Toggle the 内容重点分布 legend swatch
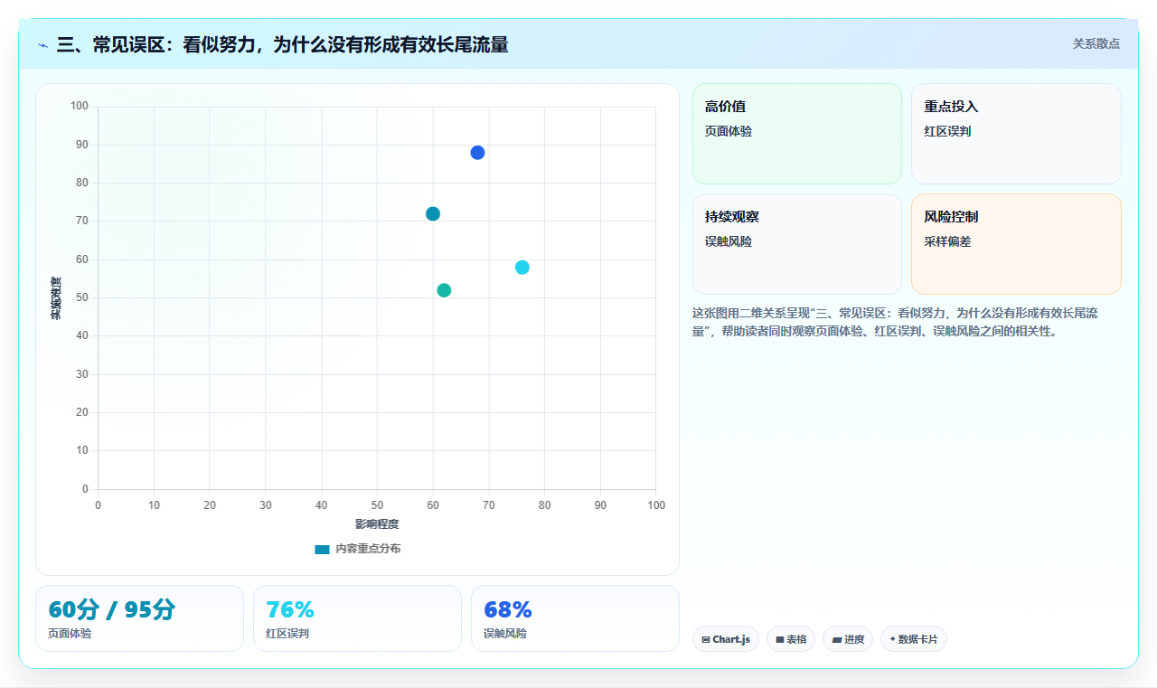 point(322,550)
